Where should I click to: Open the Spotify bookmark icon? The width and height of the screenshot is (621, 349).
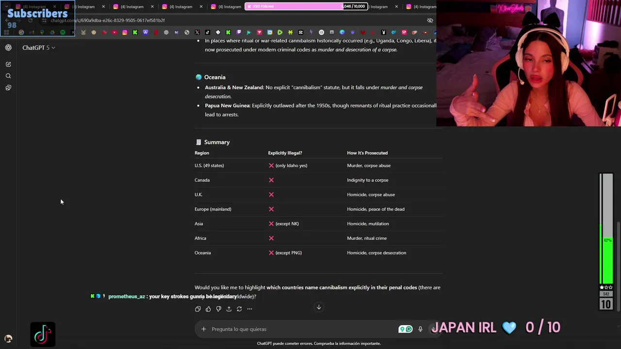click(x=63, y=32)
